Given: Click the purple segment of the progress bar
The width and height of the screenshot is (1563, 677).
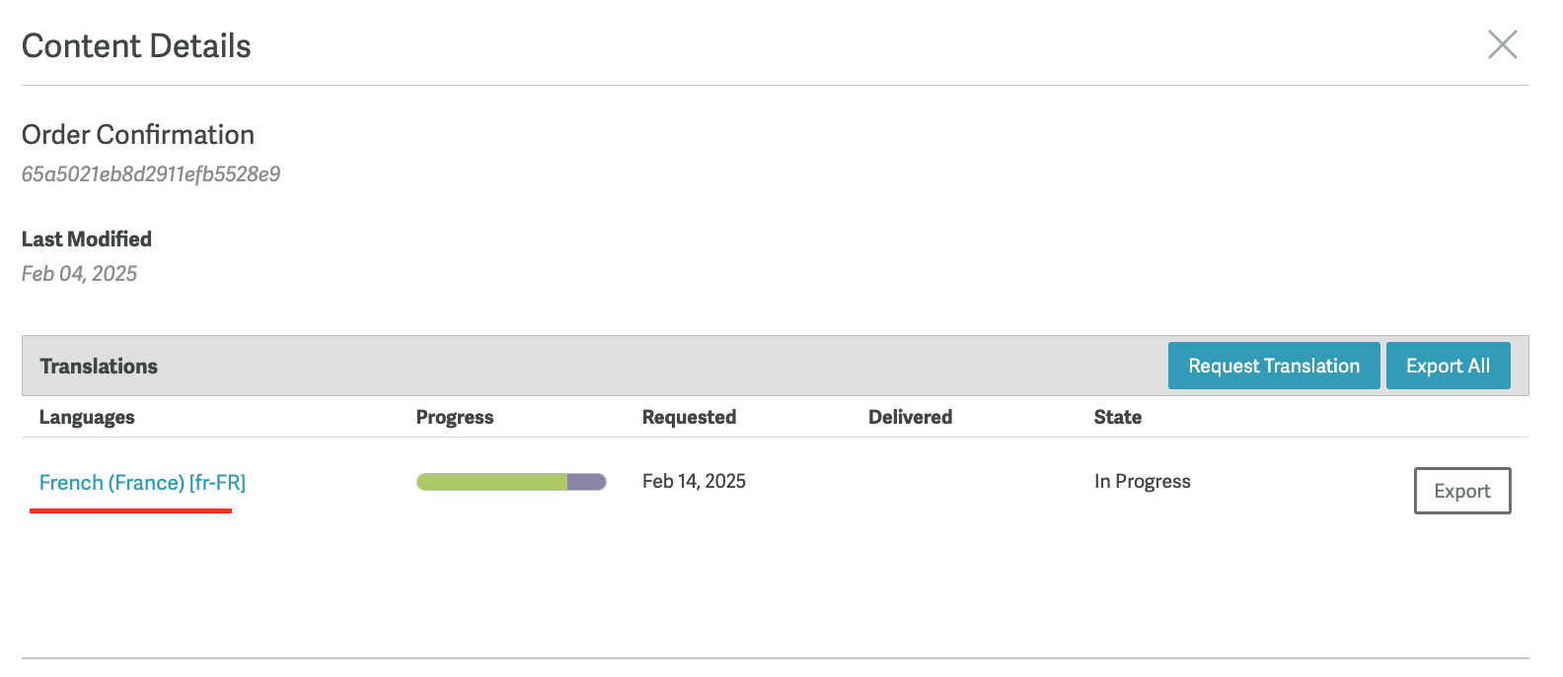Looking at the screenshot, I should (x=586, y=482).
